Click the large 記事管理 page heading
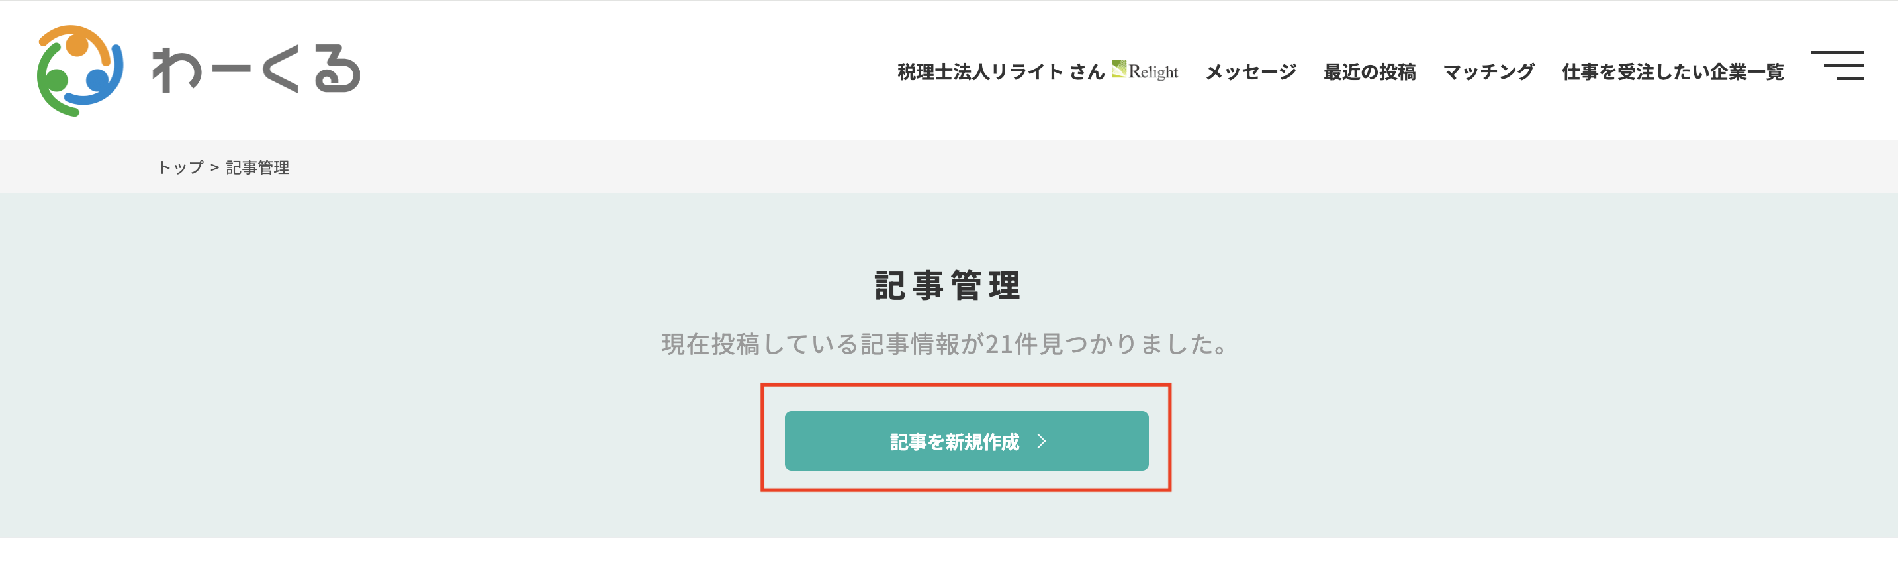This screenshot has width=1898, height=568. click(x=948, y=285)
